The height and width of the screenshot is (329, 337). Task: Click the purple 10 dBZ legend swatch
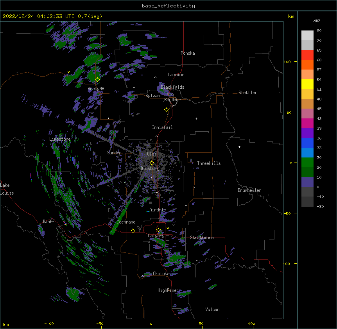307,182
